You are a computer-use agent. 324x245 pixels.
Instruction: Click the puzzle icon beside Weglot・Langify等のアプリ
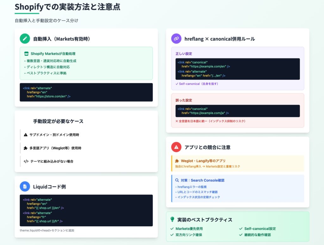pos(177,161)
